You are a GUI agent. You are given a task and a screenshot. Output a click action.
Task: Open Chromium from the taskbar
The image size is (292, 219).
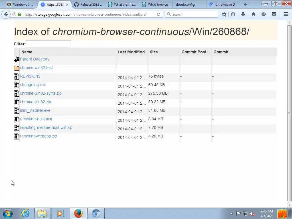coord(96,213)
